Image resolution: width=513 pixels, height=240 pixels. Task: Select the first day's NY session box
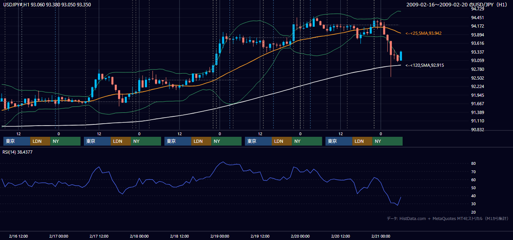coord(65,141)
